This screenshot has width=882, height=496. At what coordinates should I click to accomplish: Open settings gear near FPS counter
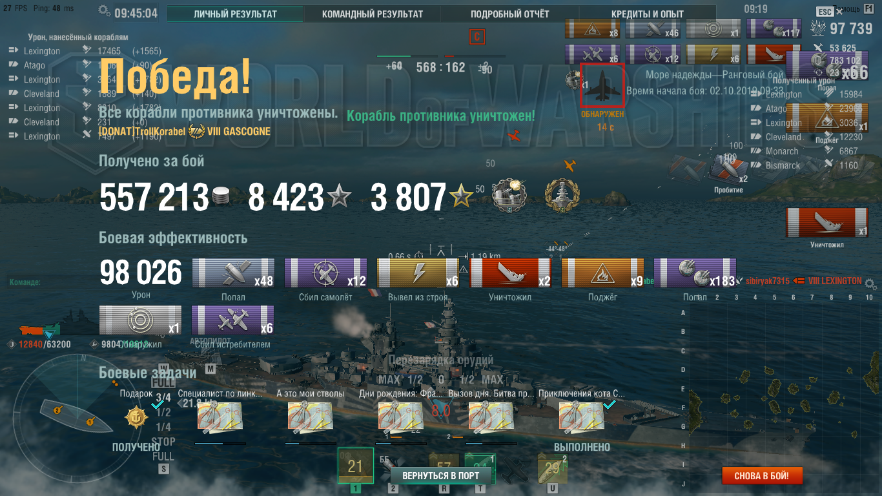click(104, 10)
